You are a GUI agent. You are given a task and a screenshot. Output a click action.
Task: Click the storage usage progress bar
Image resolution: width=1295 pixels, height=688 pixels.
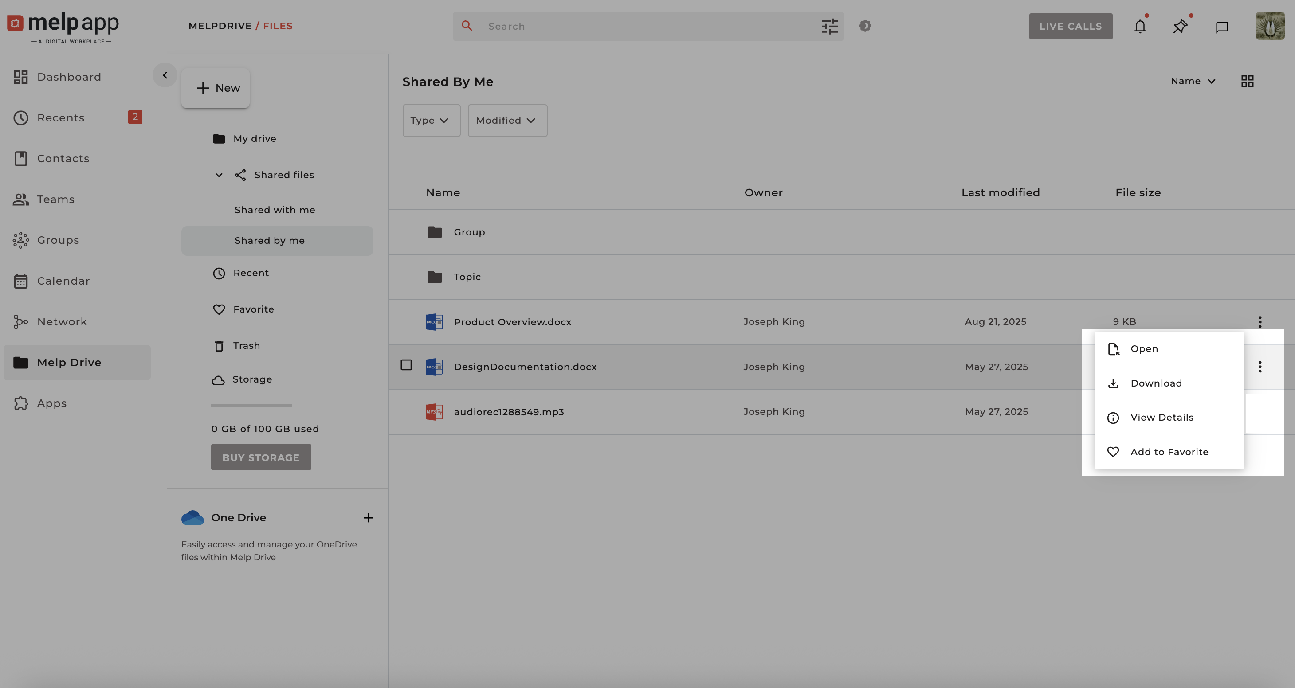[251, 405]
